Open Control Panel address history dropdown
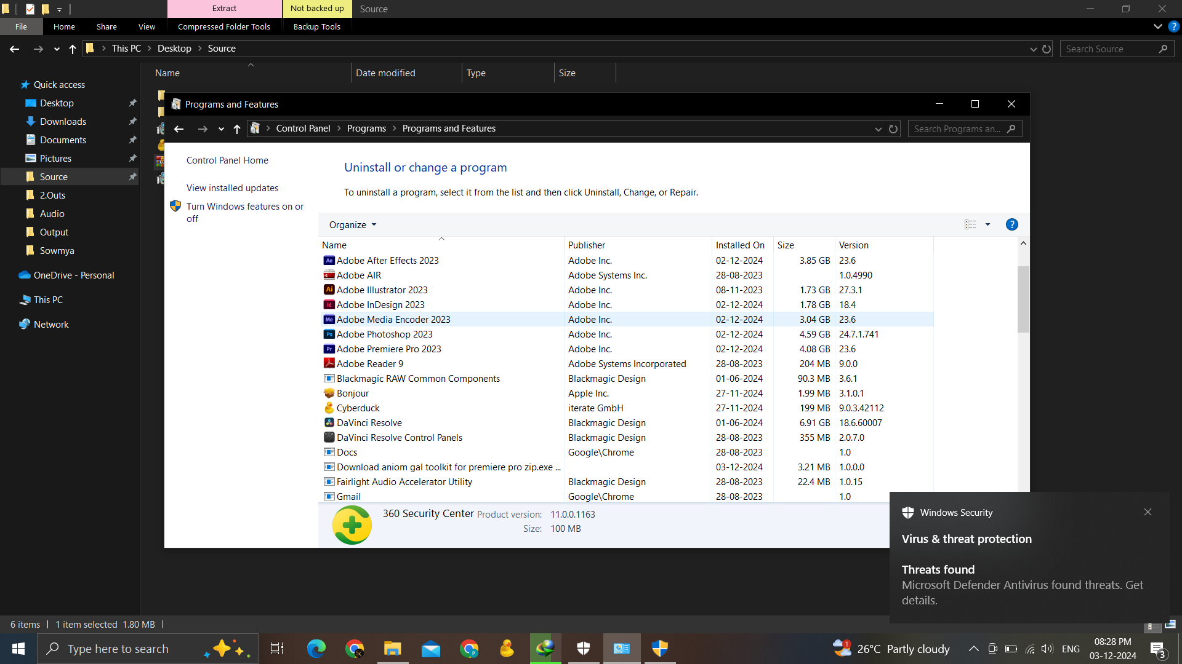 pyautogui.click(x=878, y=128)
